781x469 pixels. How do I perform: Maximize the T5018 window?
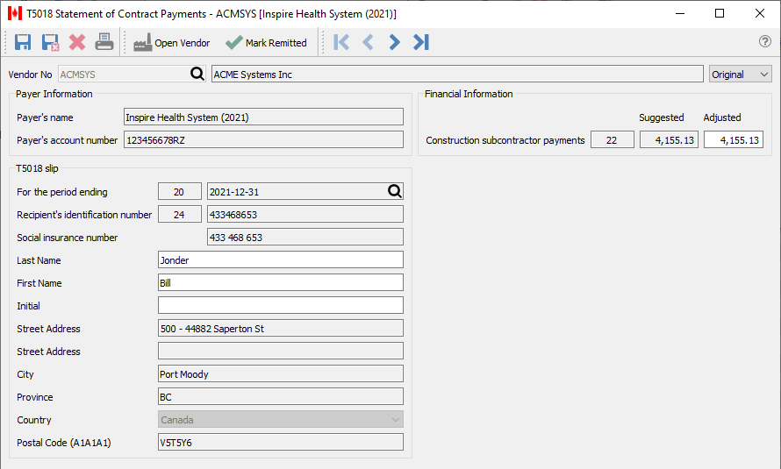(720, 13)
